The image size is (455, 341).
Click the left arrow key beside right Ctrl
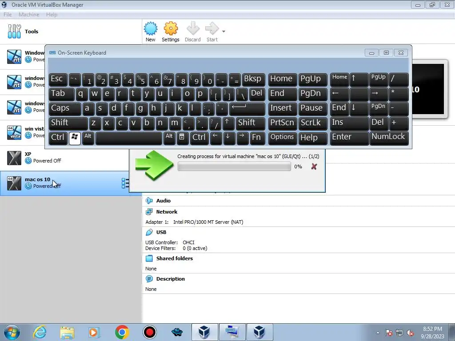(216, 138)
